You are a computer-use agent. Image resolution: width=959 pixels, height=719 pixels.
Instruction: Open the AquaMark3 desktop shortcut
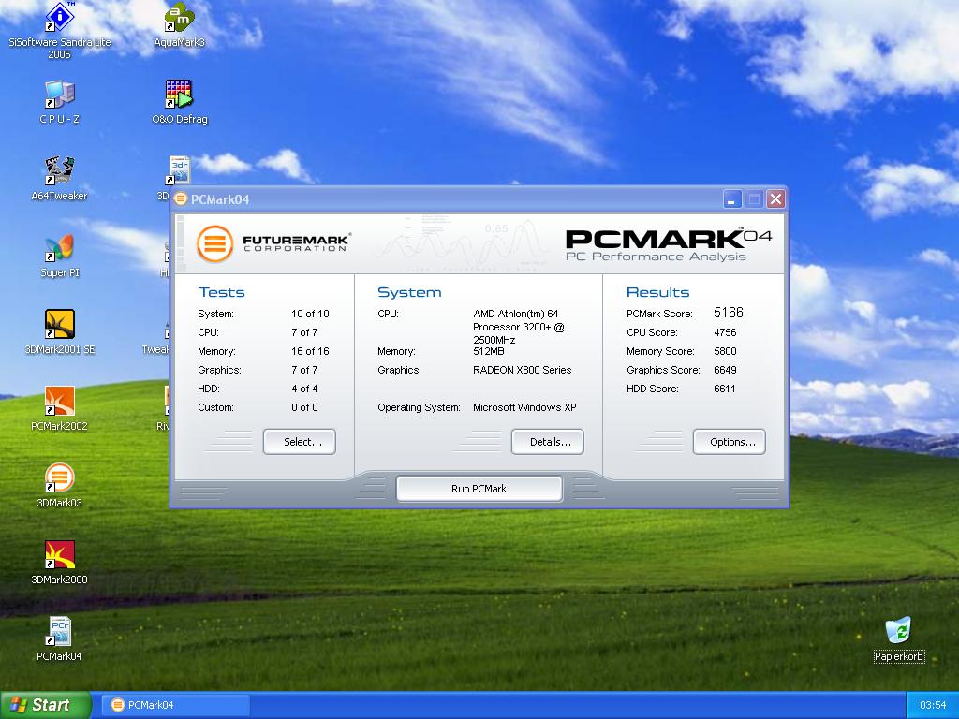[179, 19]
